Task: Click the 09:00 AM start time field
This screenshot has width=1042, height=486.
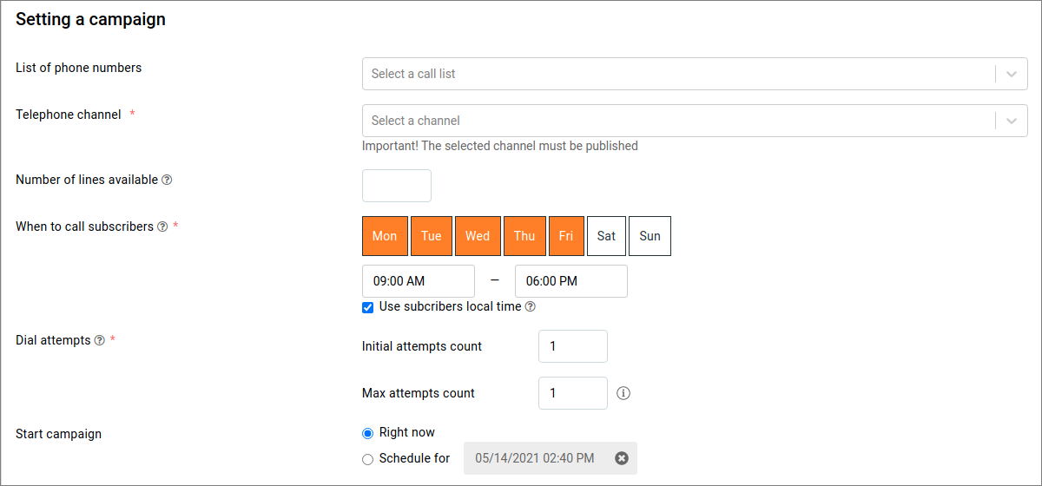Action: coord(418,281)
